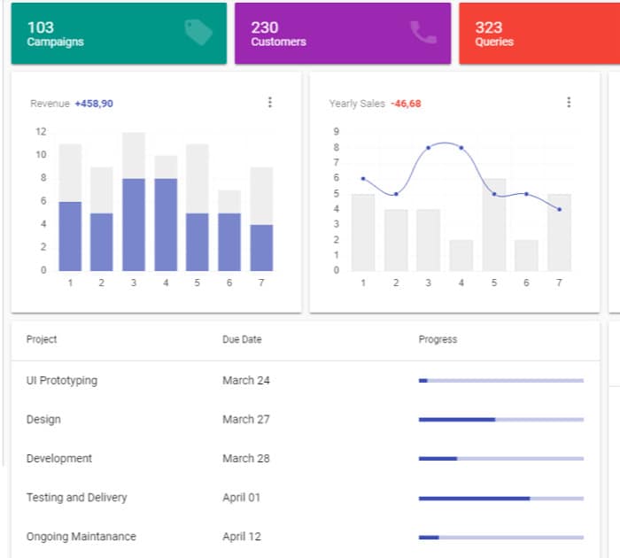Open the 230 Customers card

click(x=342, y=34)
